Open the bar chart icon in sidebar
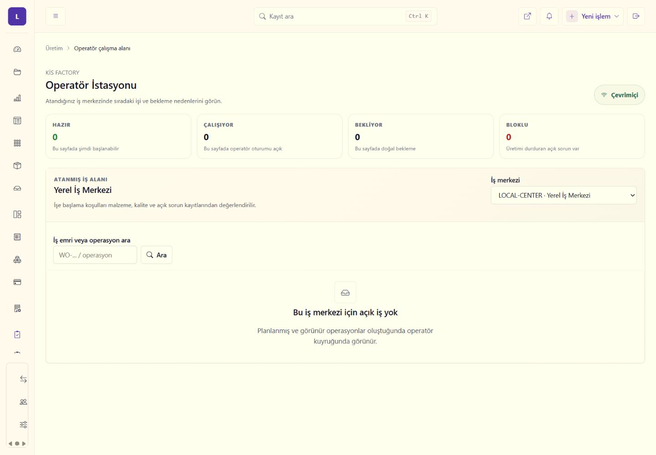The width and height of the screenshot is (656, 455). (17, 98)
